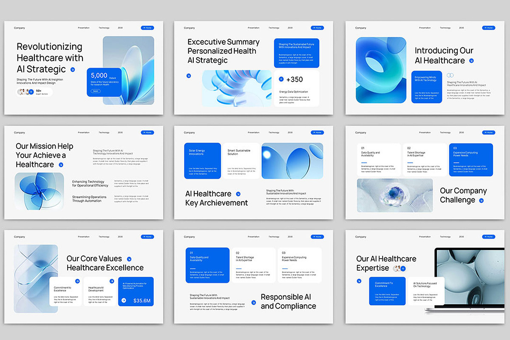Select the blue "Empowering Minds With AI Technology" card
510x340 pixels.
click(x=427, y=87)
